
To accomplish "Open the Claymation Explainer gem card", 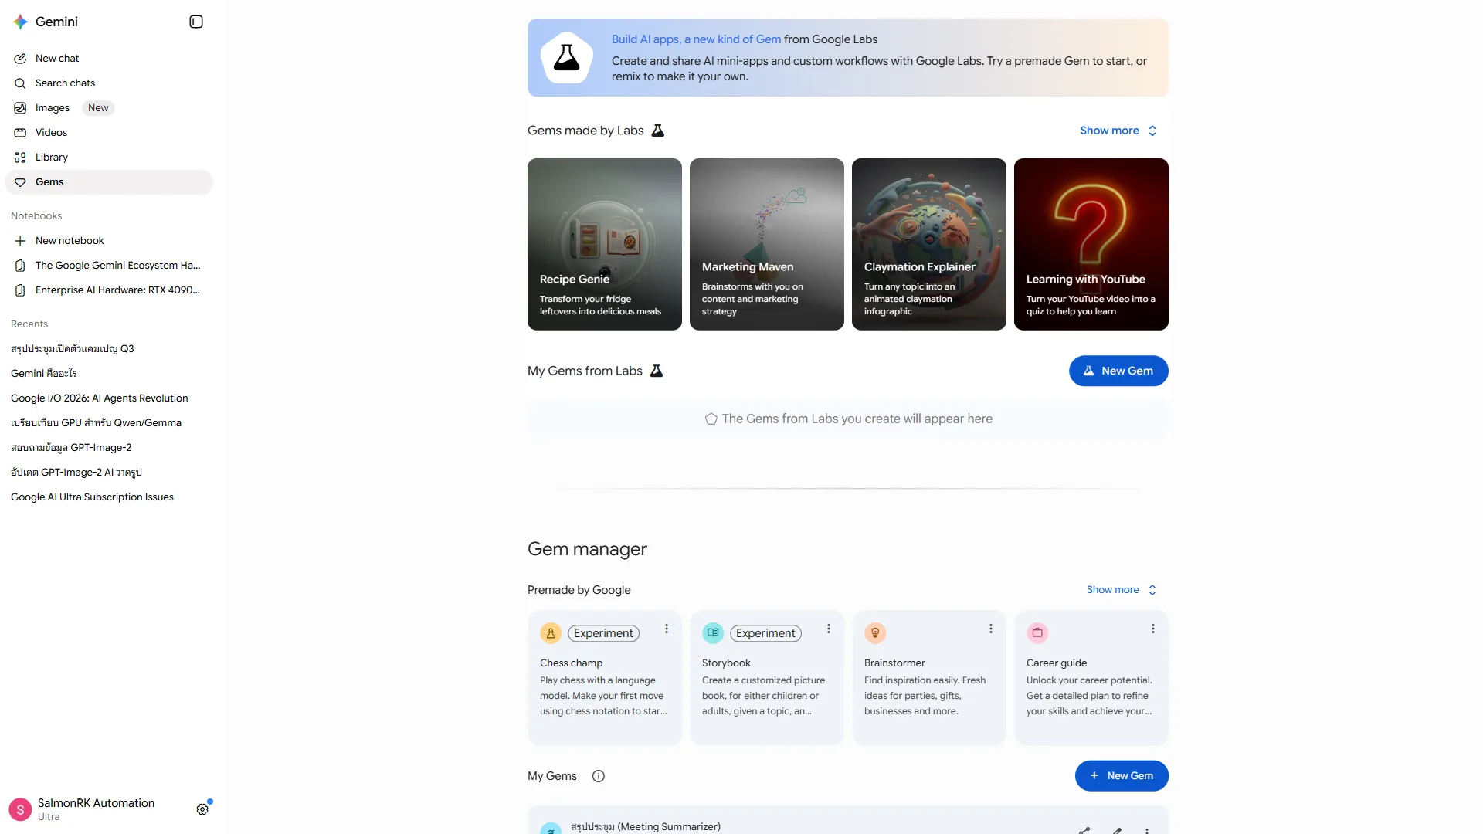I will [x=929, y=244].
